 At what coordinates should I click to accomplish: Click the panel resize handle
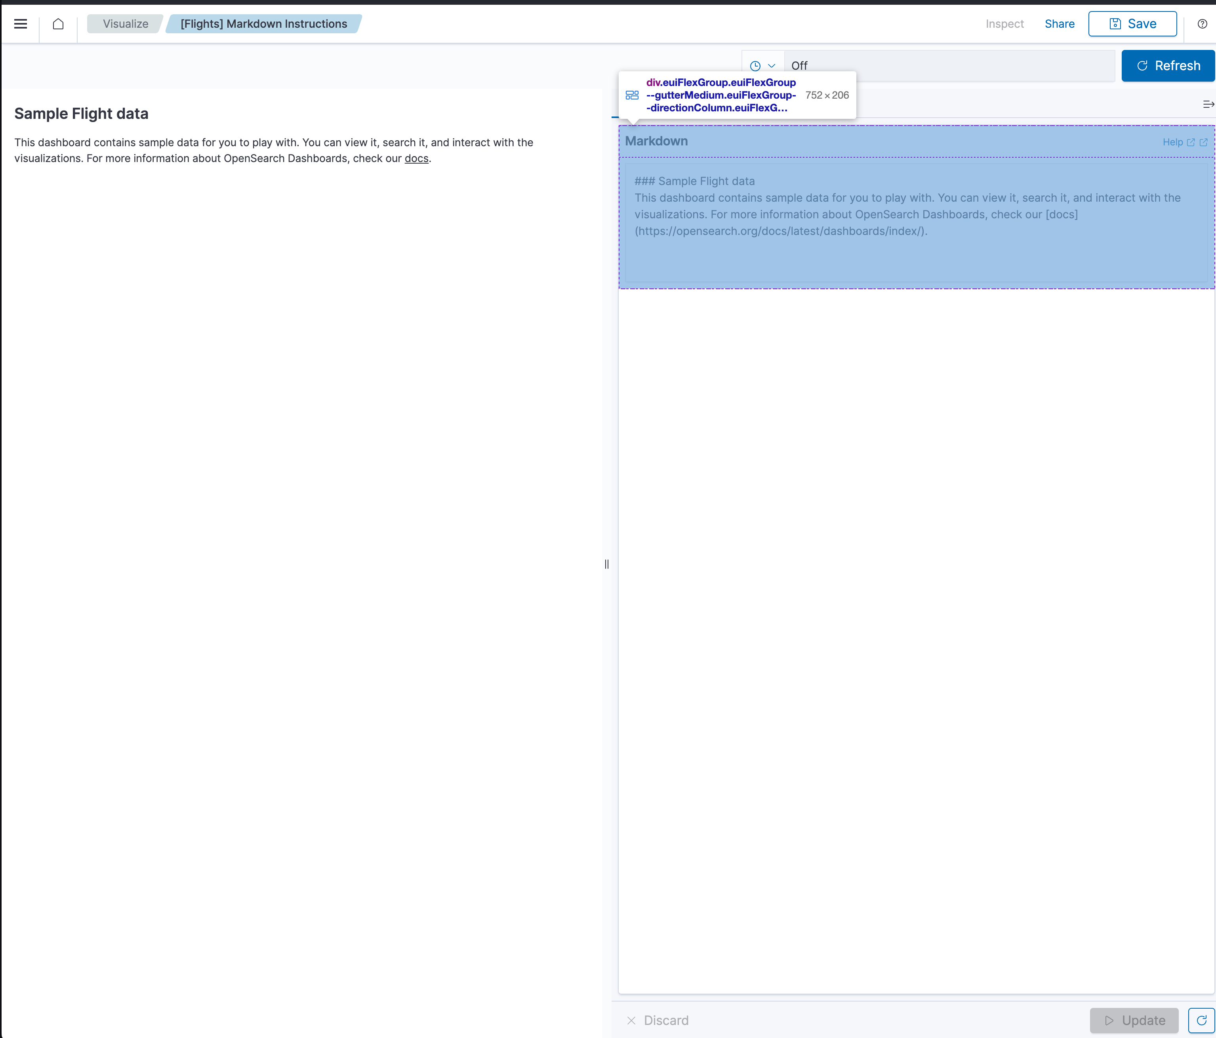pyautogui.click(x=607, y=564)
